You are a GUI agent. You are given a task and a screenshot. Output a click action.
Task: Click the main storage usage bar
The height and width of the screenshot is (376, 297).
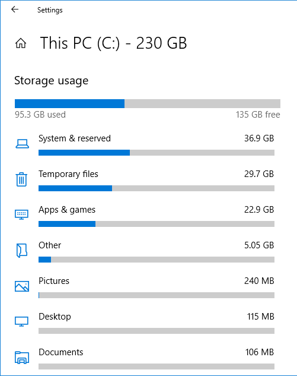tap(148, 103)
